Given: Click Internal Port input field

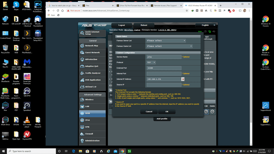Looking at the screenshot, I should click(164, 74).
